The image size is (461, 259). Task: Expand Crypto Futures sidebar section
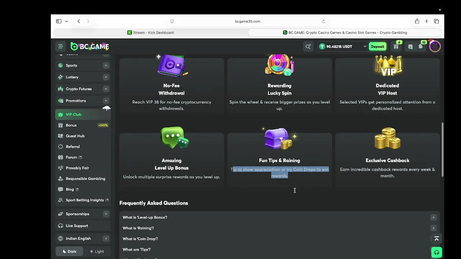click(x=106, y=89)
